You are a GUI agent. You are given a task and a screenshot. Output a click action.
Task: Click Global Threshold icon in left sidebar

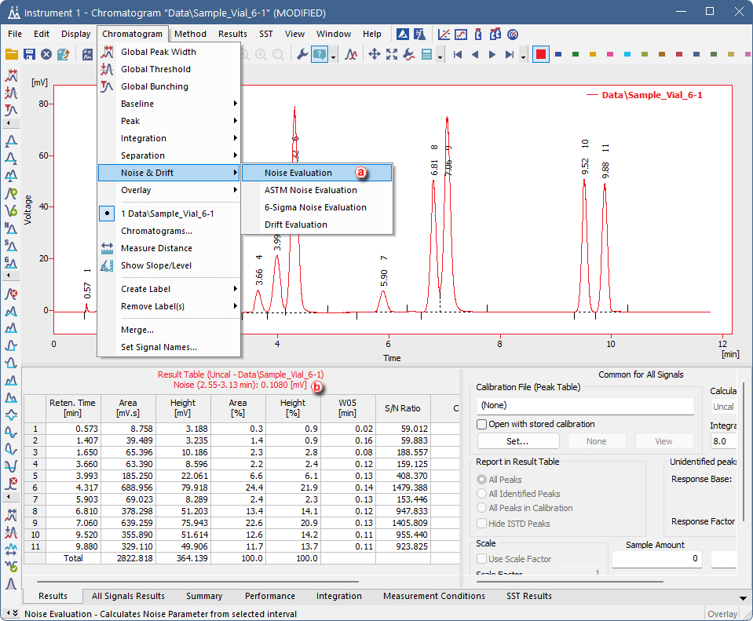[x=11, y=93]
